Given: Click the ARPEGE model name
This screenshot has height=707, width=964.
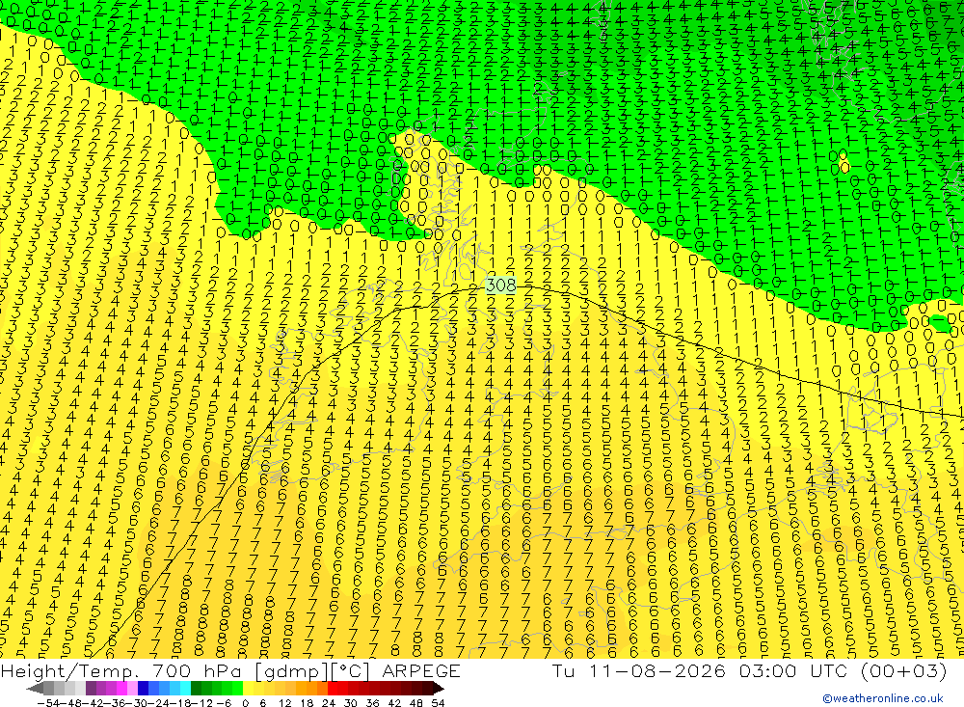Looking at the screenshot, I should point(421,670).
